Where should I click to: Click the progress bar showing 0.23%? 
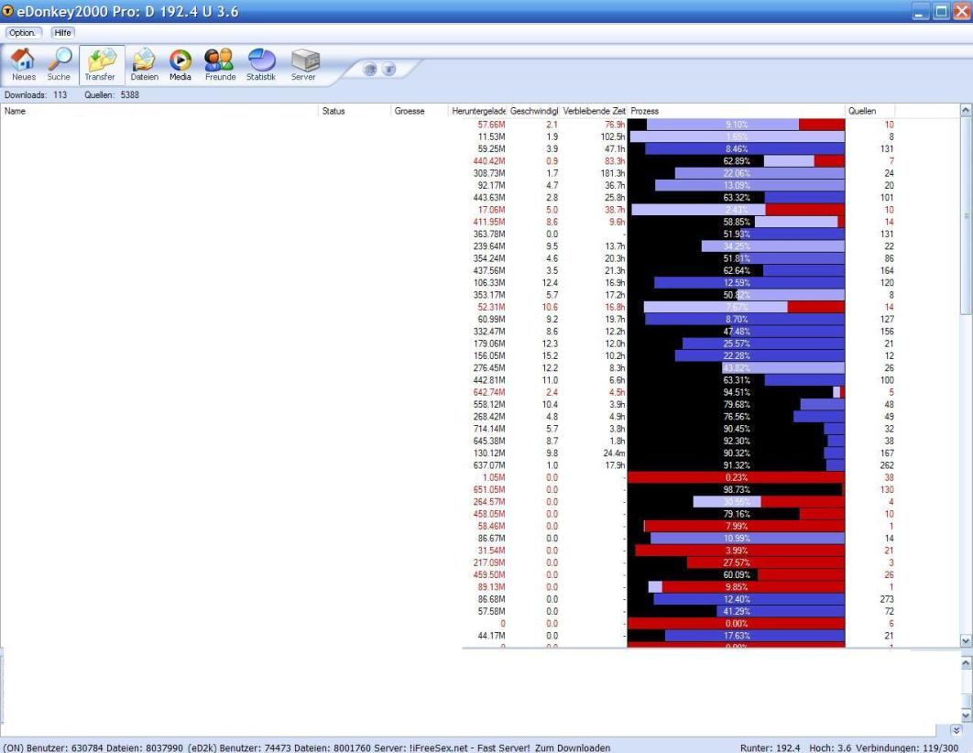click(737, 477)
